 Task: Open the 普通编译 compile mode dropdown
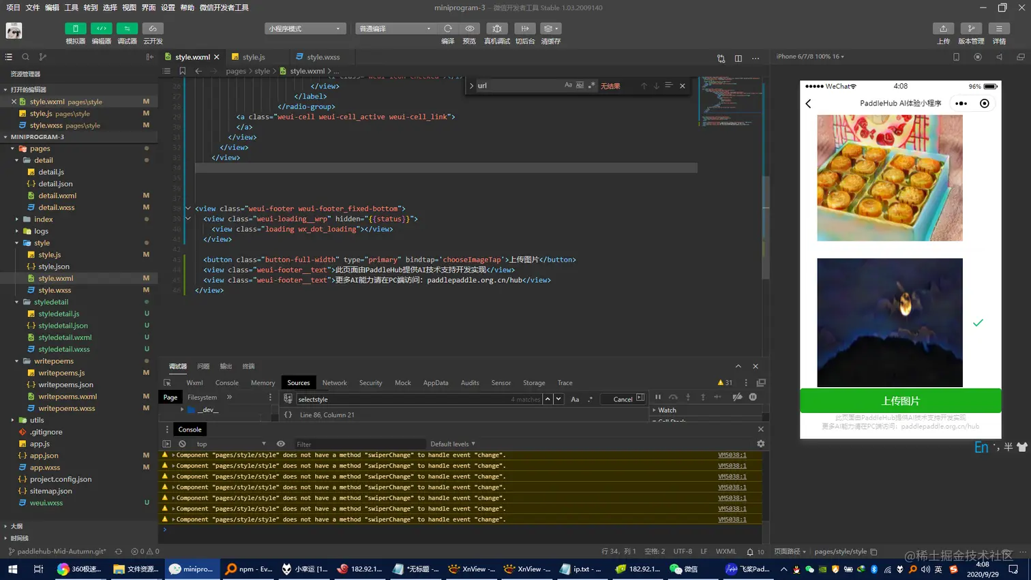(395, 29)
